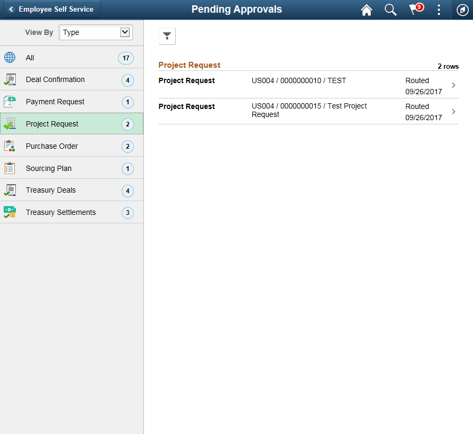Viewport: 473px width, 434px height.
Task: Return to Employee Self Service
Action: coord(51,9)
